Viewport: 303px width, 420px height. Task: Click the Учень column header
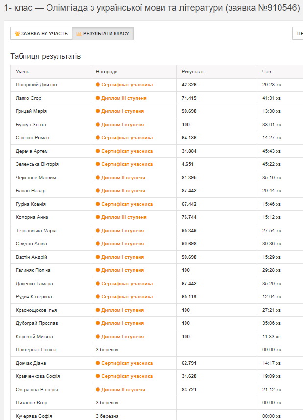(x=23, y=72)
